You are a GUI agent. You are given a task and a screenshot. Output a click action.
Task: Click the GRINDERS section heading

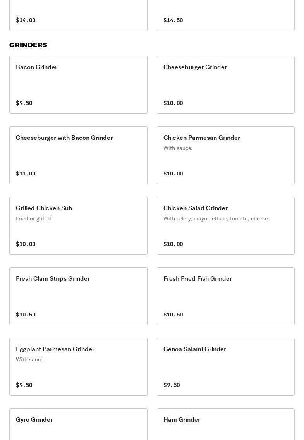(x=28, y=45)
